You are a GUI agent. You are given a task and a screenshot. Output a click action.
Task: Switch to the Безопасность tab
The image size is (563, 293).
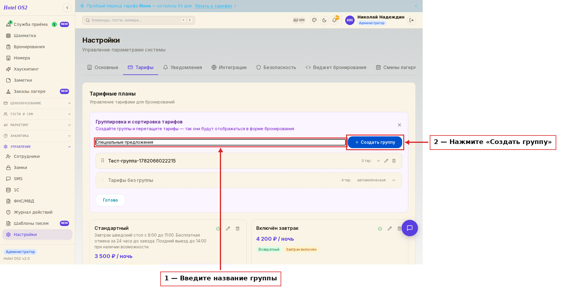coord(276,67)
